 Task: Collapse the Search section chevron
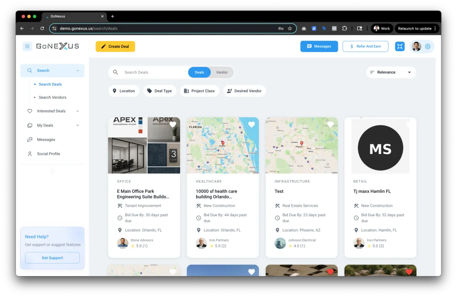78,70
